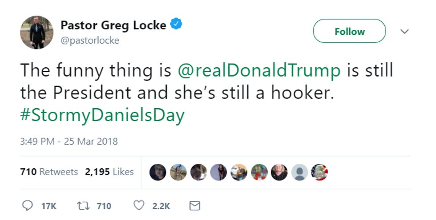Like the tweet with the heart icon

(x=139, y=206)
